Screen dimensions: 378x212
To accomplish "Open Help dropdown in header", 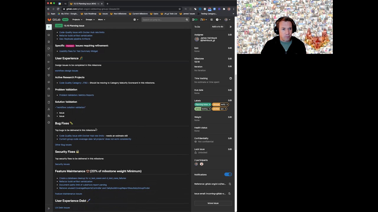I will pyautogui.click(x=218, y=20).
